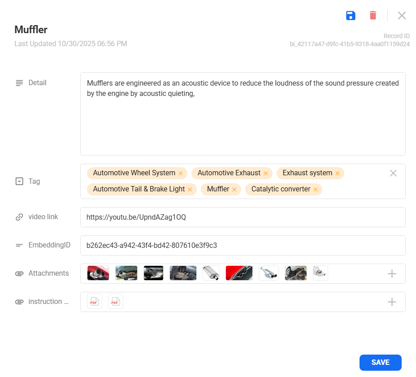
Task: Remove the Exhaust system tag
Action: point(337,173)
